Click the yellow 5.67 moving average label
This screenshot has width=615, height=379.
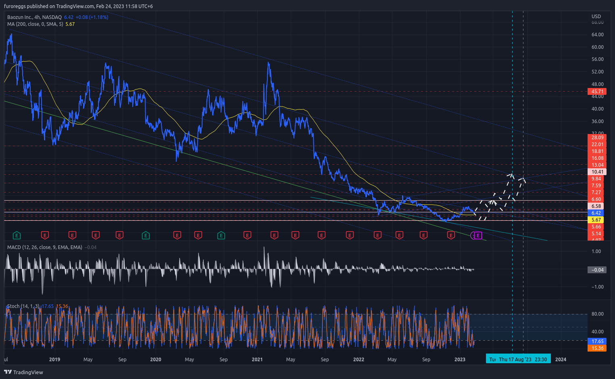597,220
